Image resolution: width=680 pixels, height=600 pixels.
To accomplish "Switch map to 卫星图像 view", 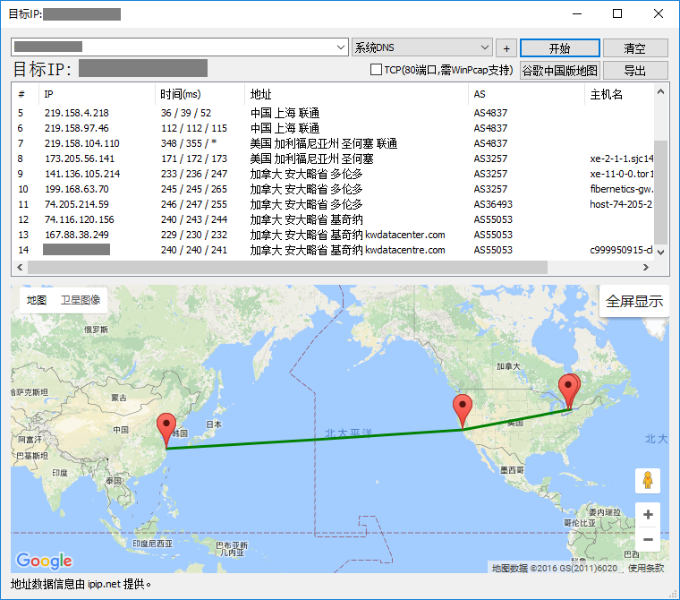I will (80, 301).
